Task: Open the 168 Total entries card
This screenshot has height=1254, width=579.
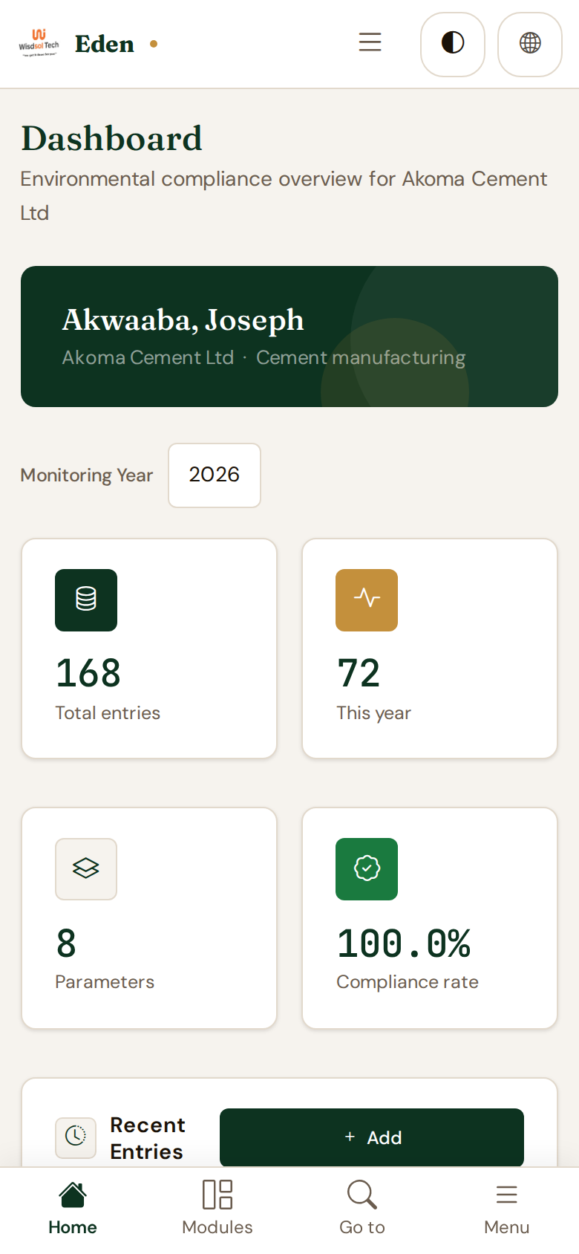Action: 149,649
